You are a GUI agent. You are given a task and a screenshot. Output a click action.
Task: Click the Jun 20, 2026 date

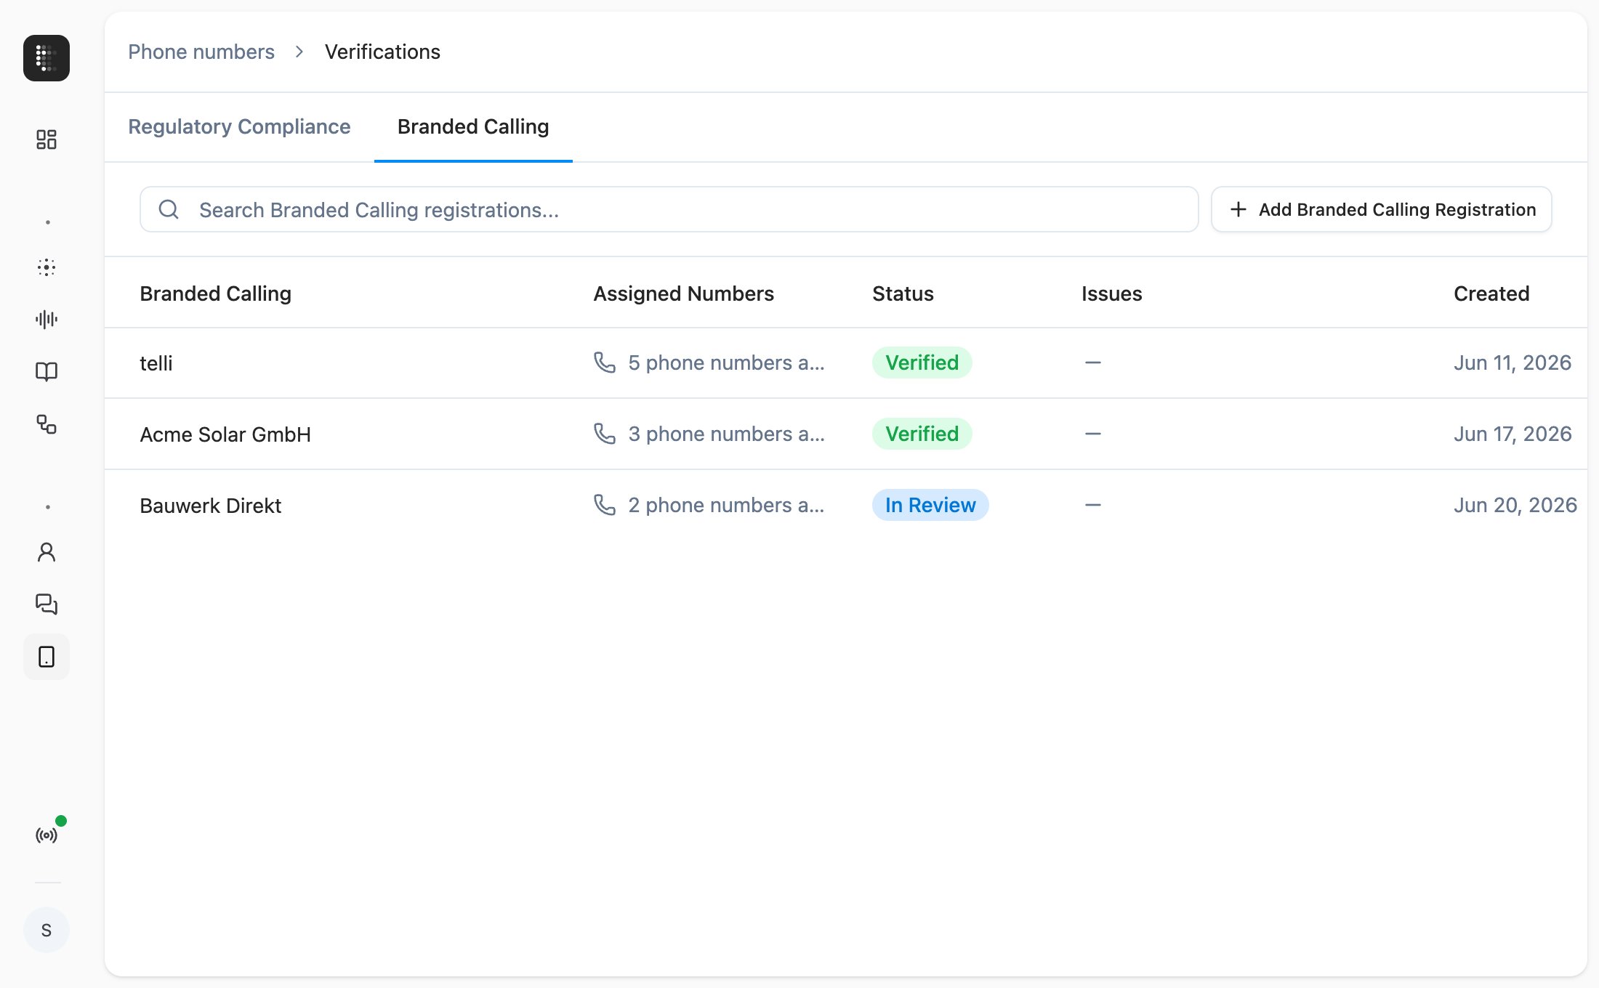tap(1515, 505)
